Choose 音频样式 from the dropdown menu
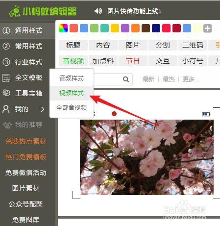The height and width of the screenshot is (226, 220). click(72, 78)
